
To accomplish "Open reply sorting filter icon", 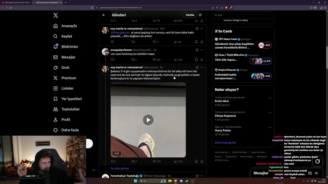I will [x=200, y=15].
